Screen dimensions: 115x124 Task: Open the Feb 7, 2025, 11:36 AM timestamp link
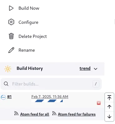pyautogui.click(x=50, y=97)
